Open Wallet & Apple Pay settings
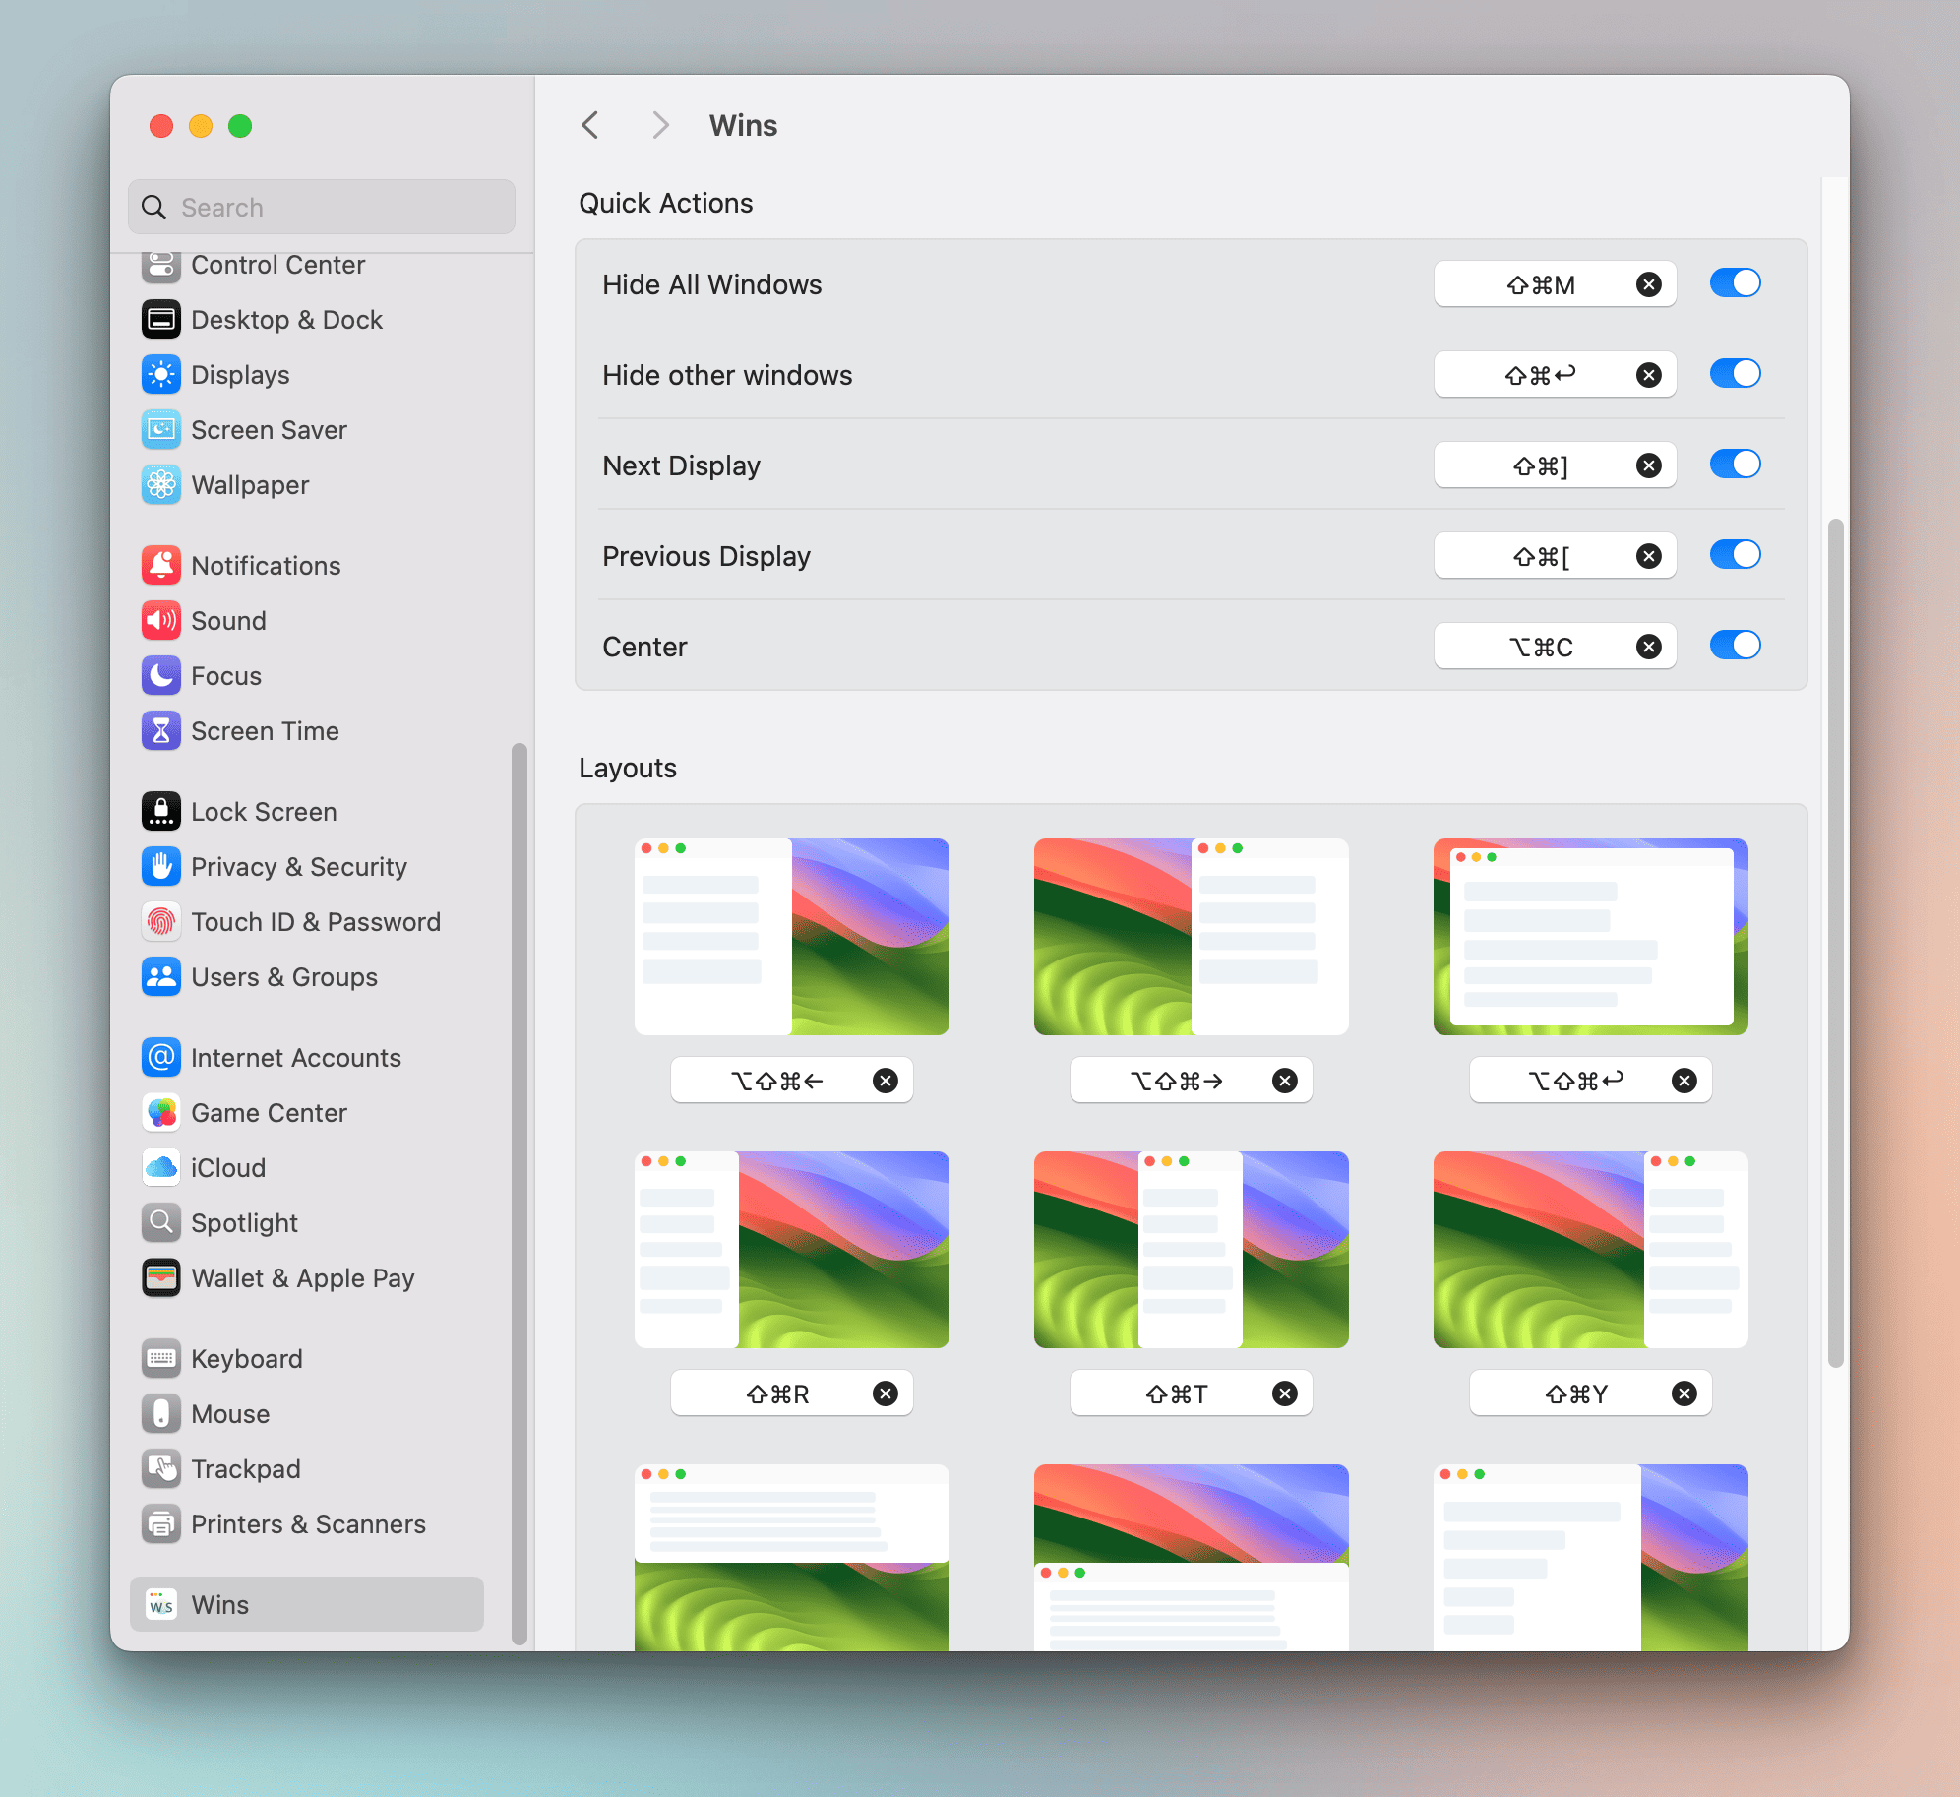Image resolution: width=1960 pixels, height=1797 pixels. tap(302, 1277)
